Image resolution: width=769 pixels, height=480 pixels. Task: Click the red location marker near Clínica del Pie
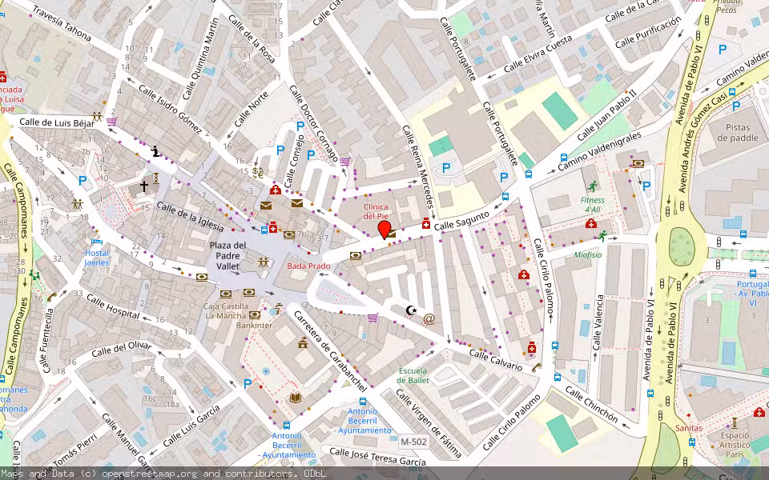pos(384,231)
